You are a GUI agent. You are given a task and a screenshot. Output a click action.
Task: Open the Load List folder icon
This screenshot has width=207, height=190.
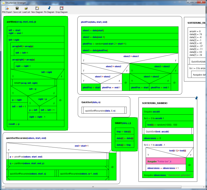pyautogui.click(x=26, y=8)
